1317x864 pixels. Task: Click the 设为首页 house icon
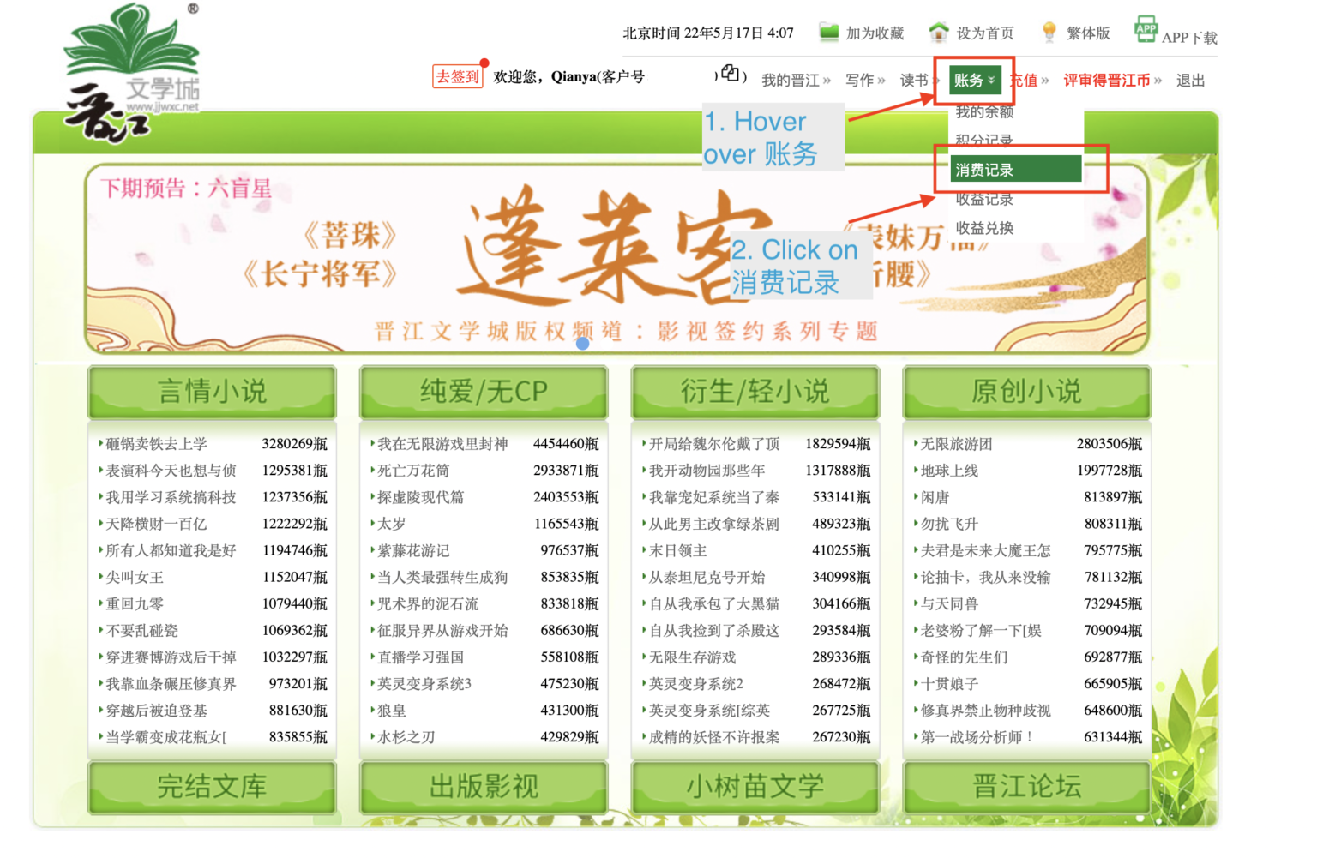point(939,33)
